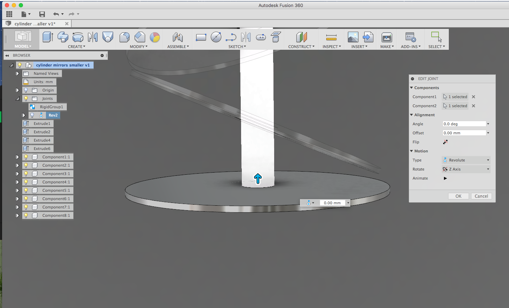Cancel the Edit Joint dialog
Screen dimensions: 509x308
click(x=481, y=196)
